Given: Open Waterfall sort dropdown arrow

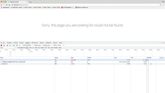Looking at the screenshot, I should [164, 58].
